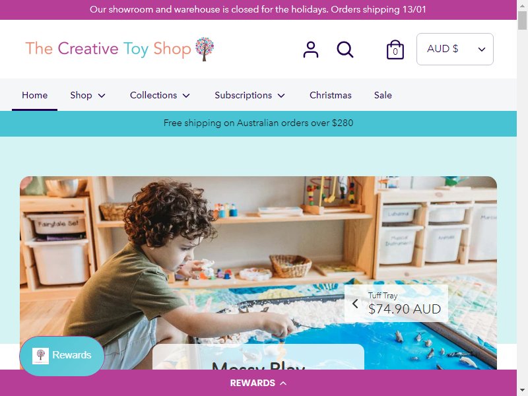Open the AUD $ currency dropdown
528x396 pixels.
coord(455,49)
